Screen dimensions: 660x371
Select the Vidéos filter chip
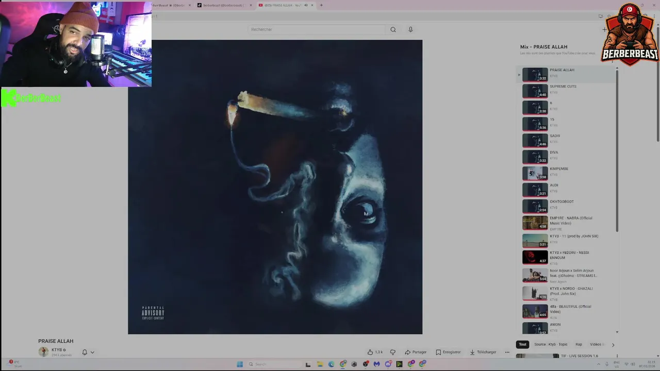(x=596, y=344)
